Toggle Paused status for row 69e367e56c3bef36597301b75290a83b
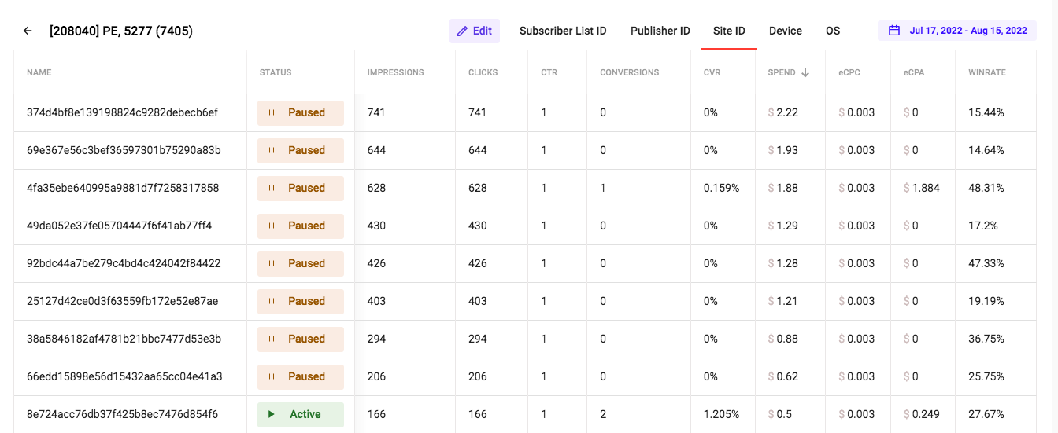 click(x=301, y=150)
